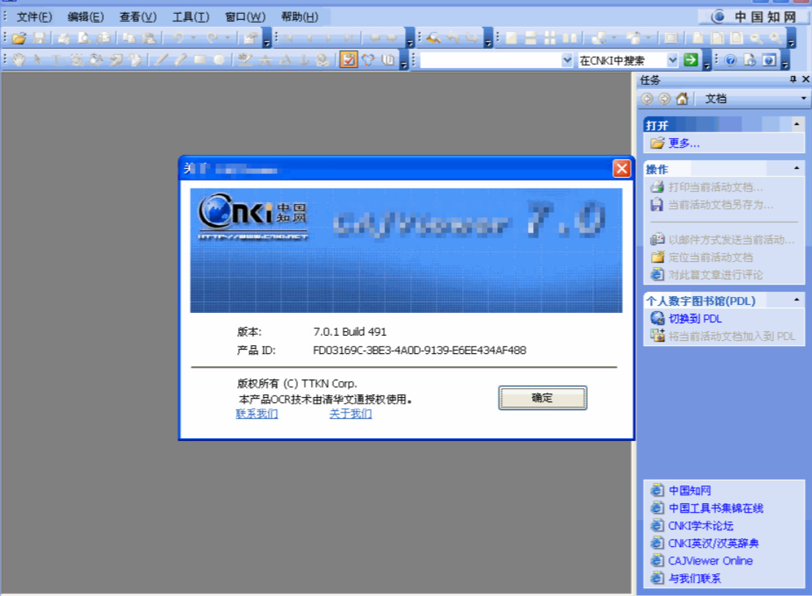Click the 与我们联系 link

694,578
